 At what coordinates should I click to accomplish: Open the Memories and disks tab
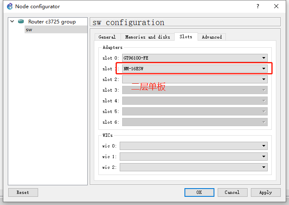pos(147,37)
